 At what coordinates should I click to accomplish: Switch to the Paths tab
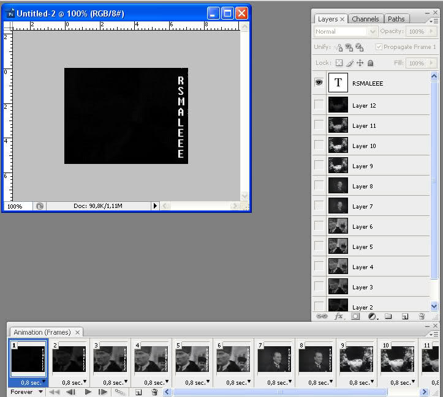(x=396, y=19)
